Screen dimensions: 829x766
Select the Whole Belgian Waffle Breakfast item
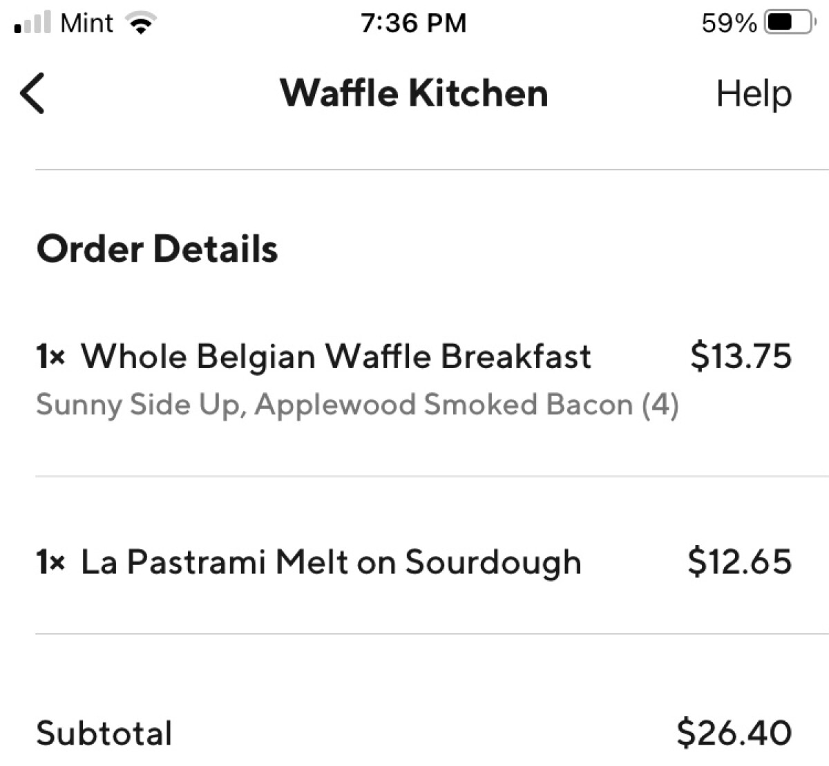pos(336,357)
